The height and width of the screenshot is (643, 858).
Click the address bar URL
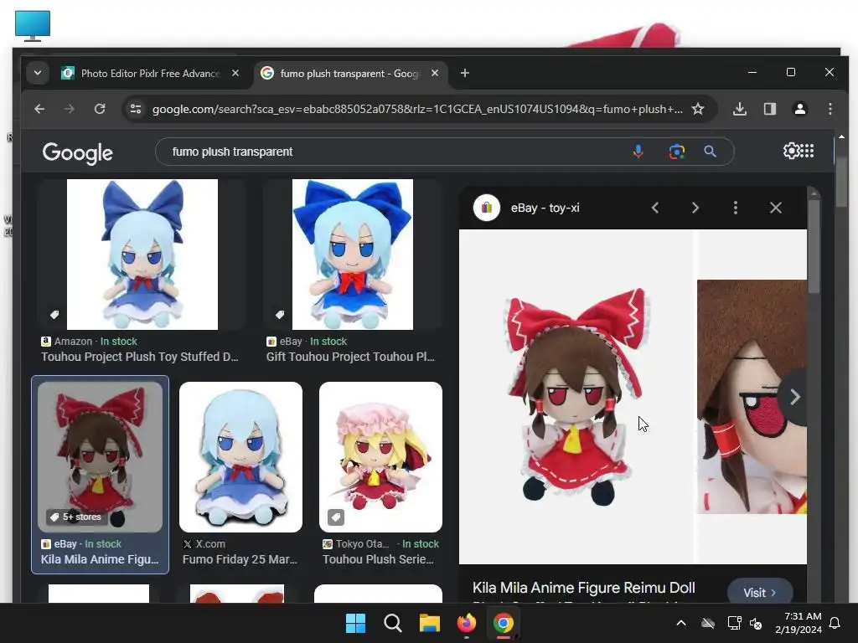(x=417, y=109)
